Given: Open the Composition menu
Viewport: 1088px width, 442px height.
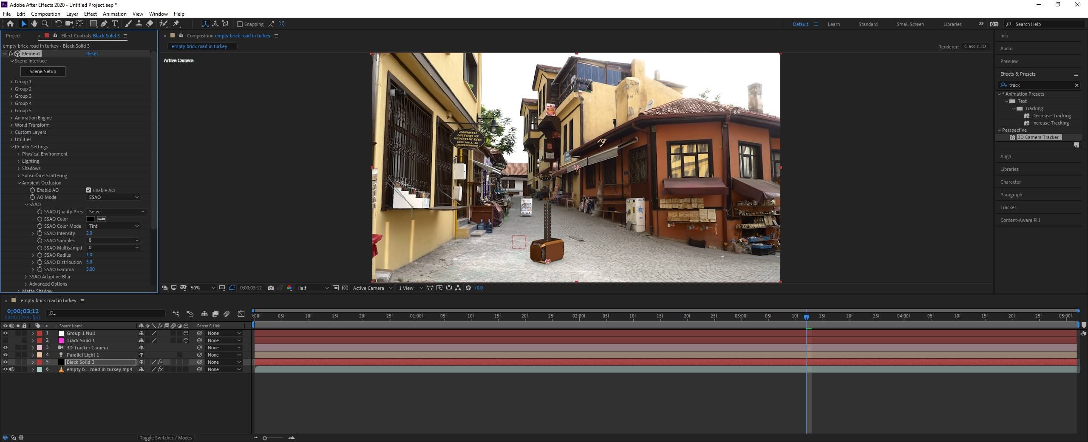Looking at the screenshot, I should pyautogui.click(x=45, y=14).
